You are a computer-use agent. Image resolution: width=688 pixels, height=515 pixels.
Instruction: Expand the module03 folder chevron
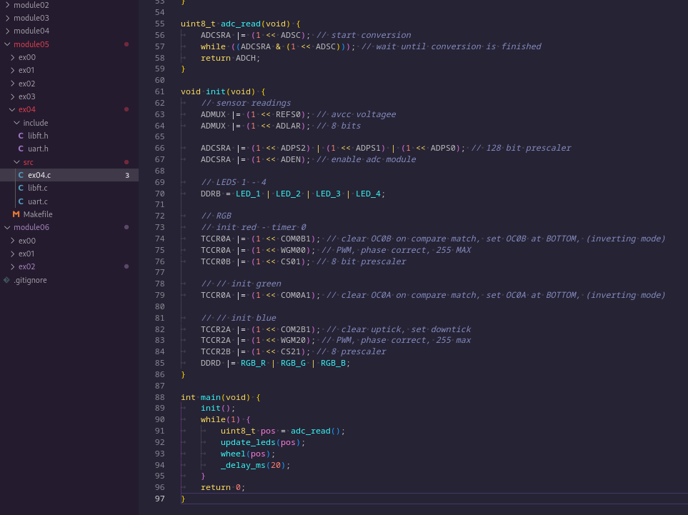coord(7,18)
